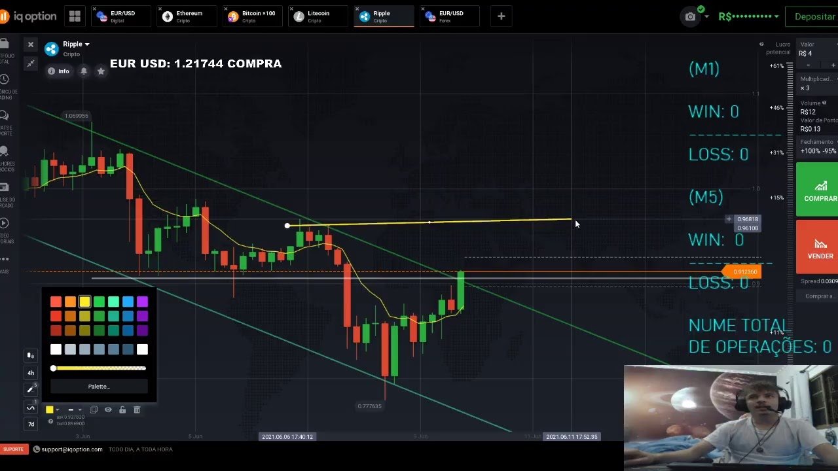The height and width of the screenshot is (471, 838).
Task: Click the yellow opacity slider handle
Action: 54,368
